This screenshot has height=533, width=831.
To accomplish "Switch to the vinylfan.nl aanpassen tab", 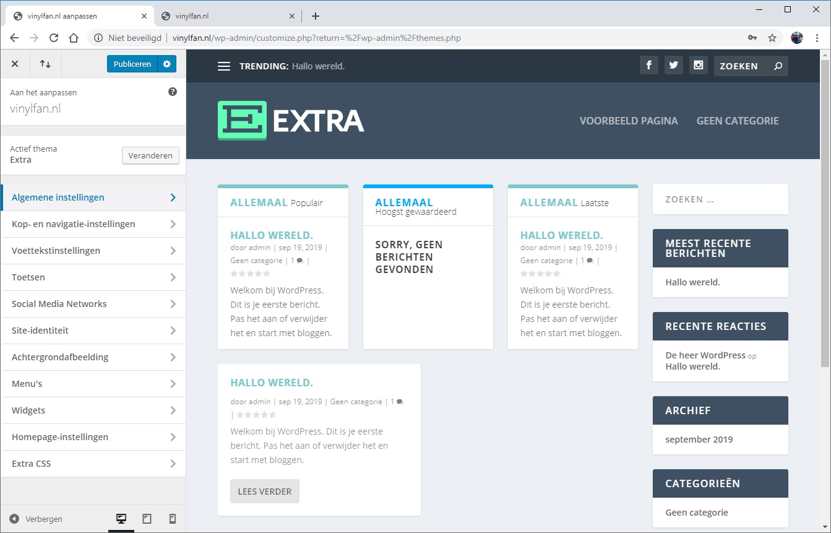I will coord(79,16).
